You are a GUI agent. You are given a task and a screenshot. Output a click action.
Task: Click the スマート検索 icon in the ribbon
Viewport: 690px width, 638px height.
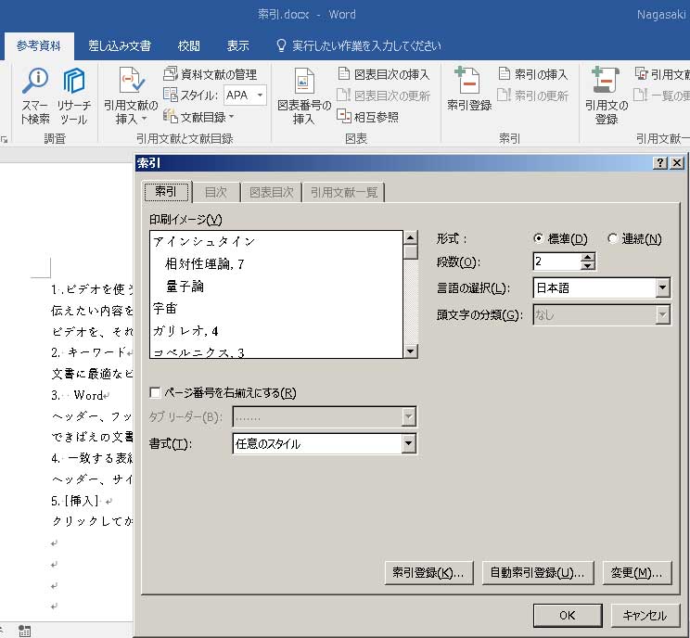(35, 83)
